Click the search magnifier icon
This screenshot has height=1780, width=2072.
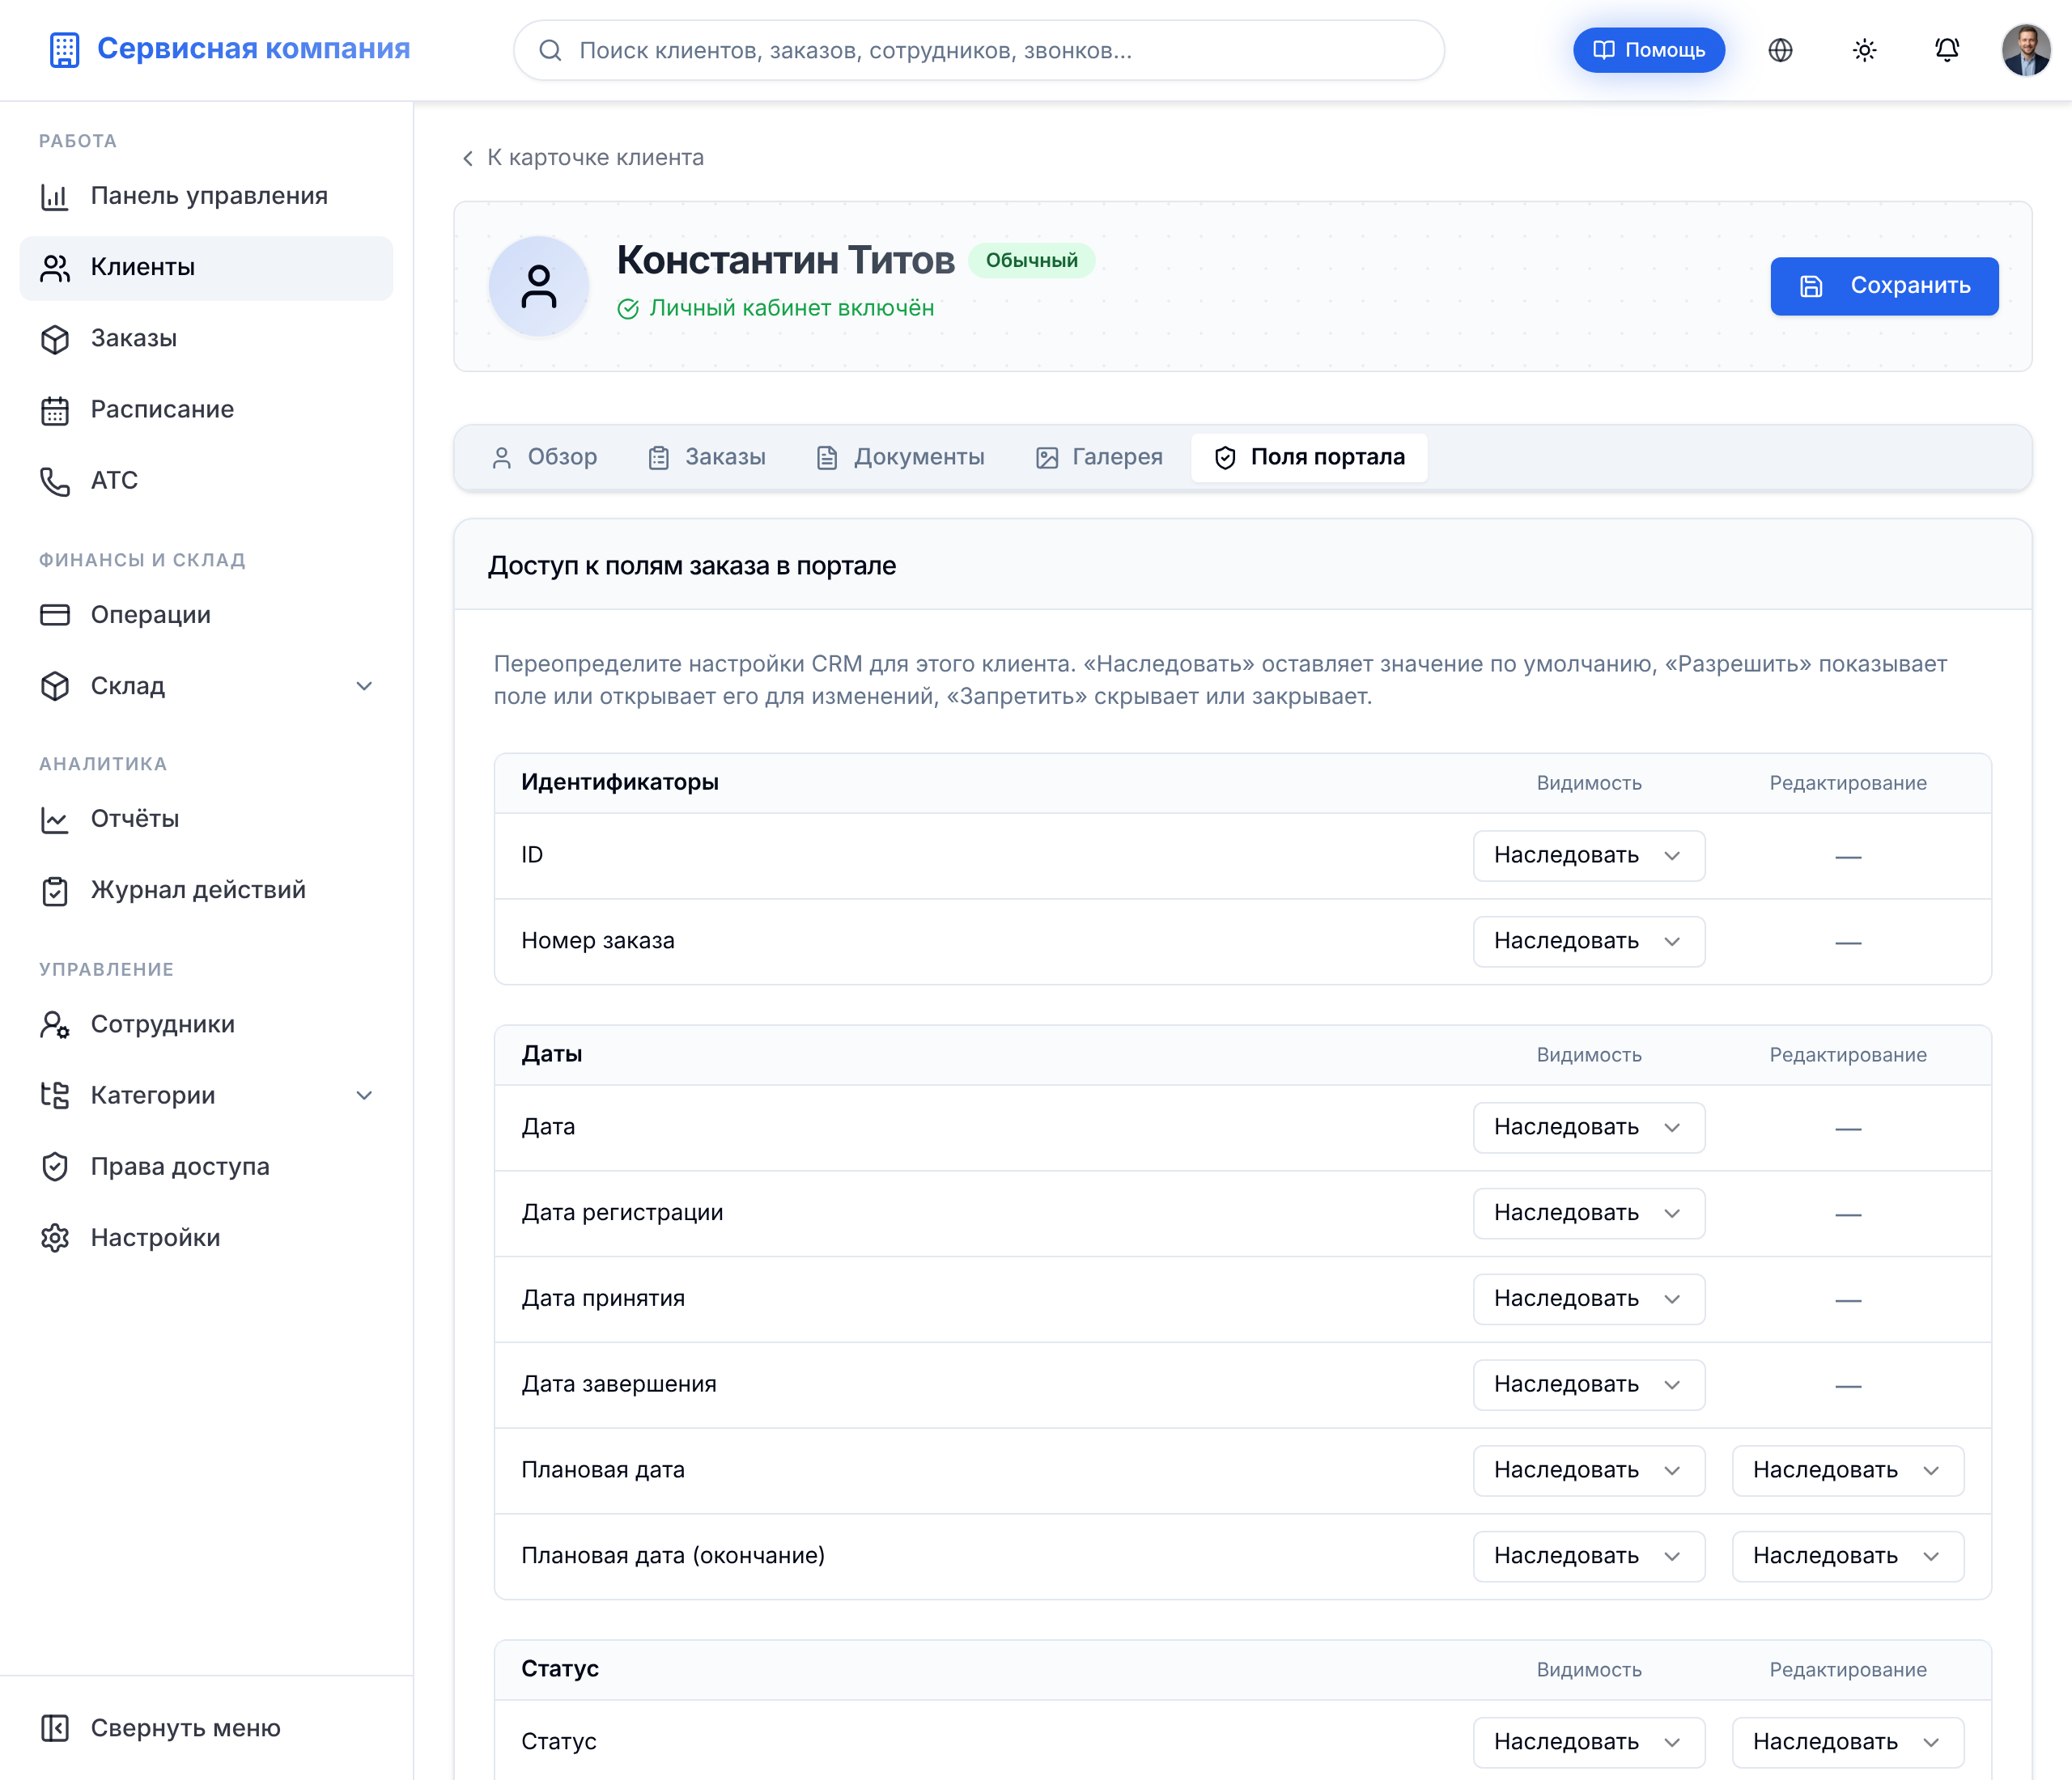coord(550,50)
